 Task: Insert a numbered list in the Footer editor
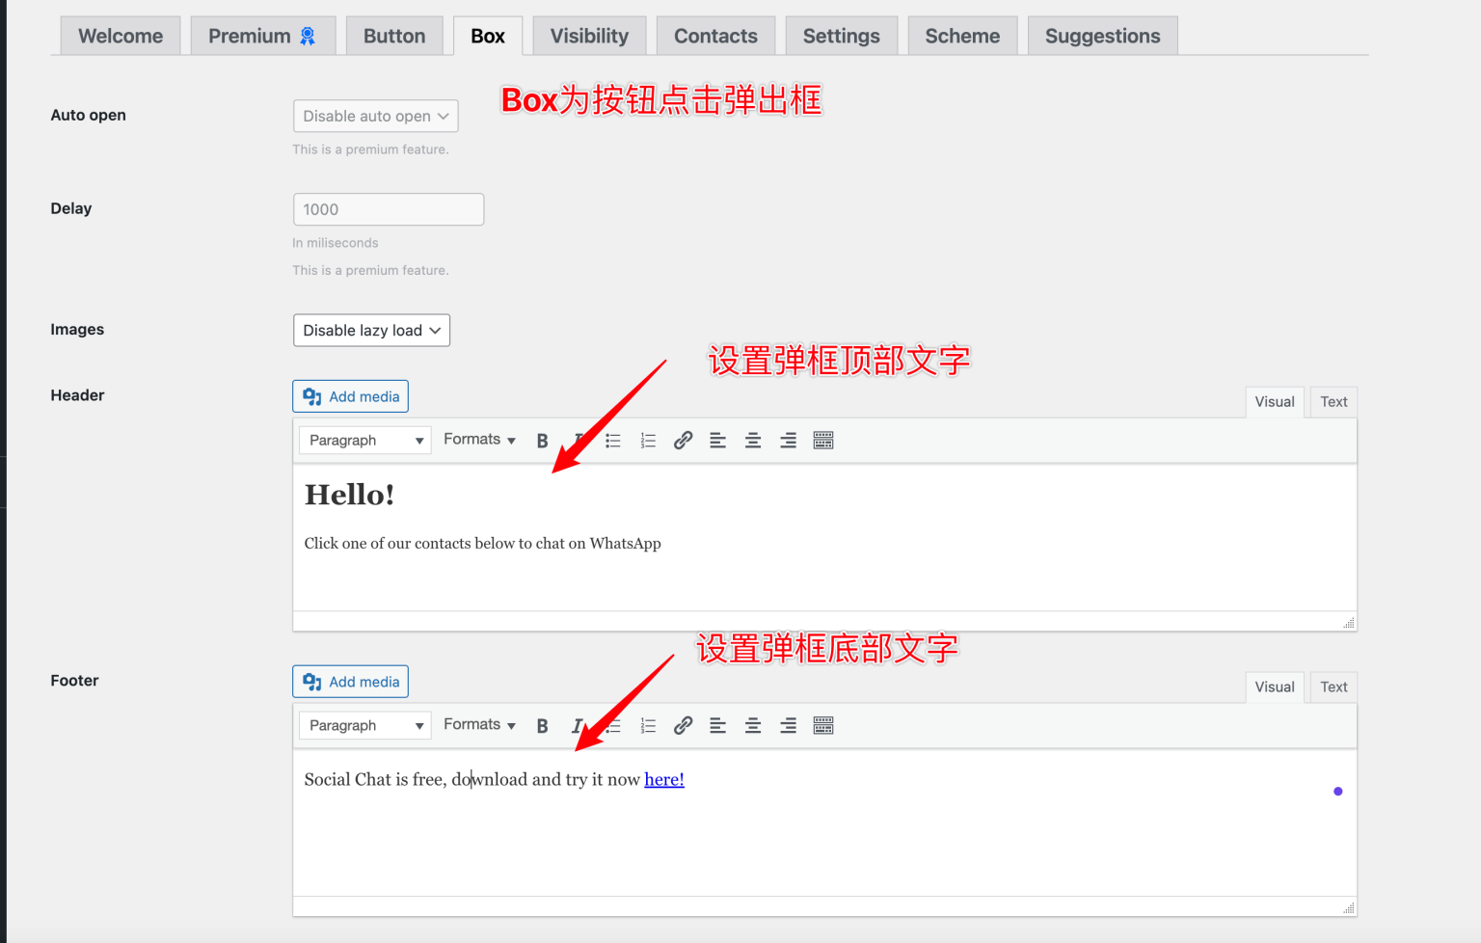pyautogui.click(x=648, y=725)
